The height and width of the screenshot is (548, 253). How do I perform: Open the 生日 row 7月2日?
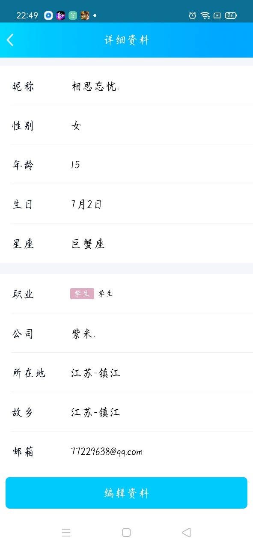[x=126, y=204]
